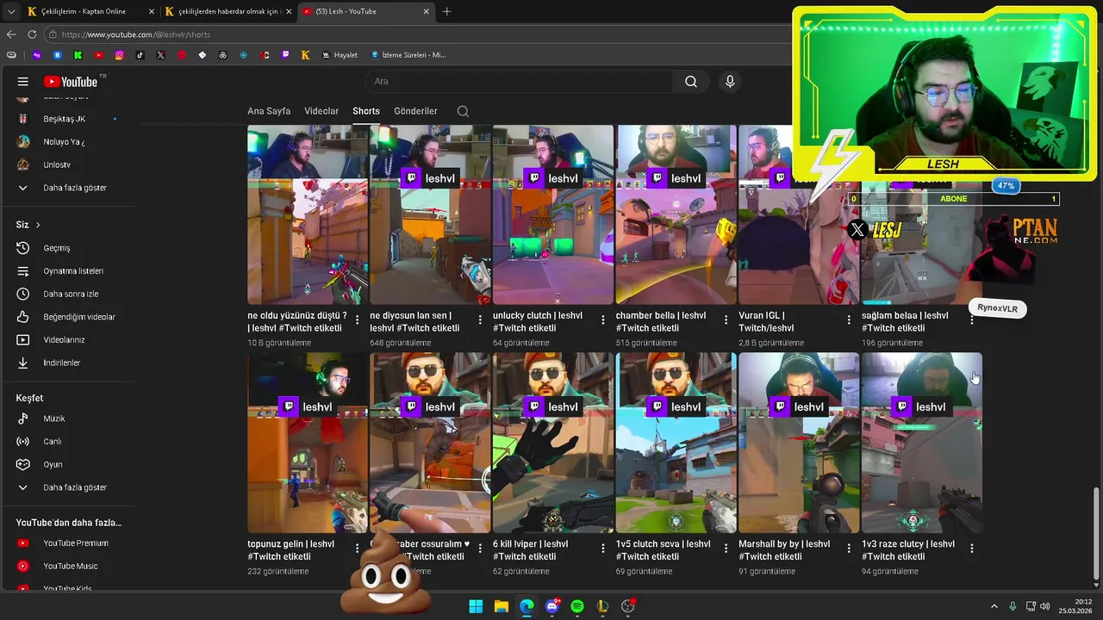Go to YouTube home via logo
Viewport: 1103px width, 620px height.
click(71, 82)
